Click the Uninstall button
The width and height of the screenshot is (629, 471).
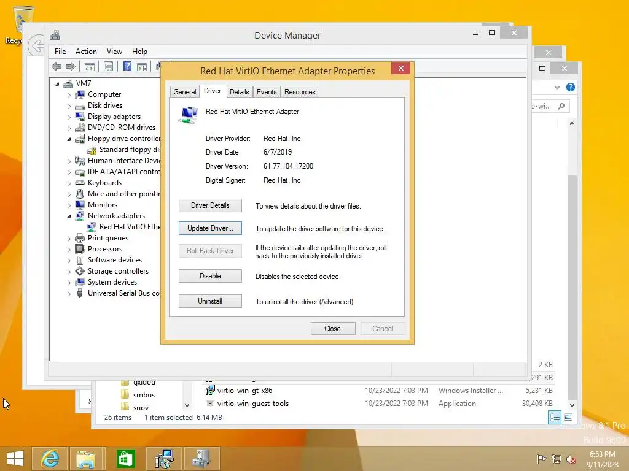click(x=210, y=301)
